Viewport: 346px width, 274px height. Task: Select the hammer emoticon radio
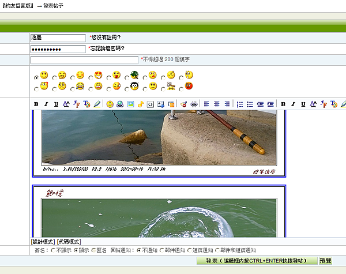pos(163,89)
